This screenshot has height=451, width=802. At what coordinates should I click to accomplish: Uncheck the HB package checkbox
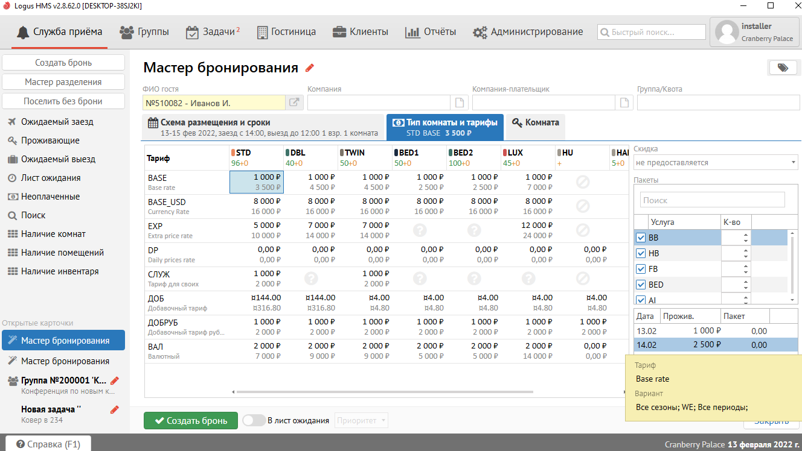(x=641, y=253)
